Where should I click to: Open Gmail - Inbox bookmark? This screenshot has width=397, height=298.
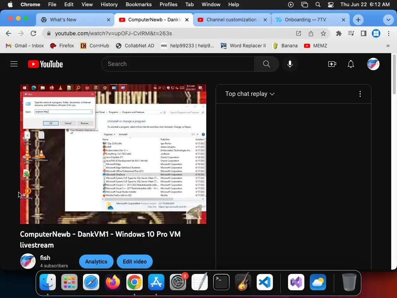pyautogui.click(x=25, y=46)
